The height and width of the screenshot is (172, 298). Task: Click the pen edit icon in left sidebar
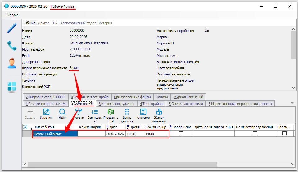point(11,28)
